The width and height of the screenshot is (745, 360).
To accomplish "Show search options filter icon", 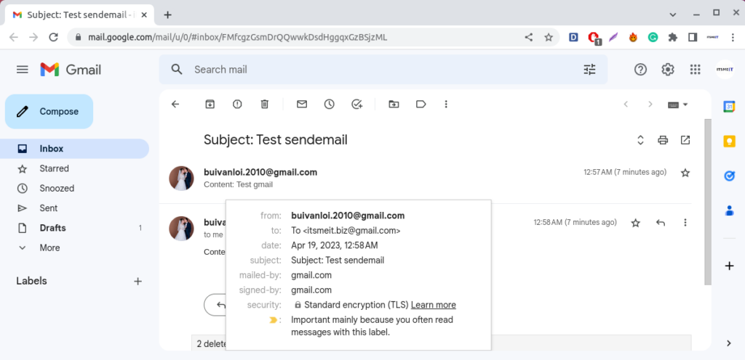I will 589,70.
